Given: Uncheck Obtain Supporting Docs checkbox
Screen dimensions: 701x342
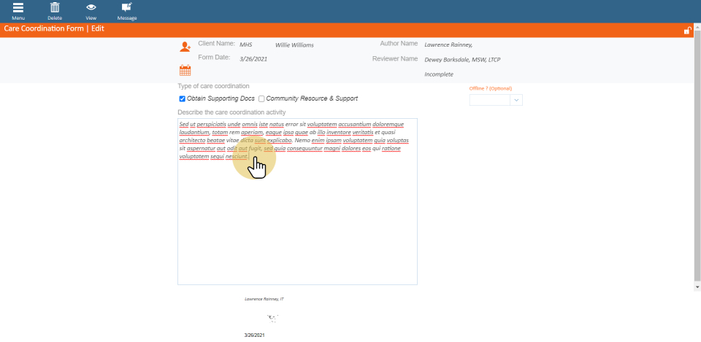Looking at the screenshot, I should (182, 98).
